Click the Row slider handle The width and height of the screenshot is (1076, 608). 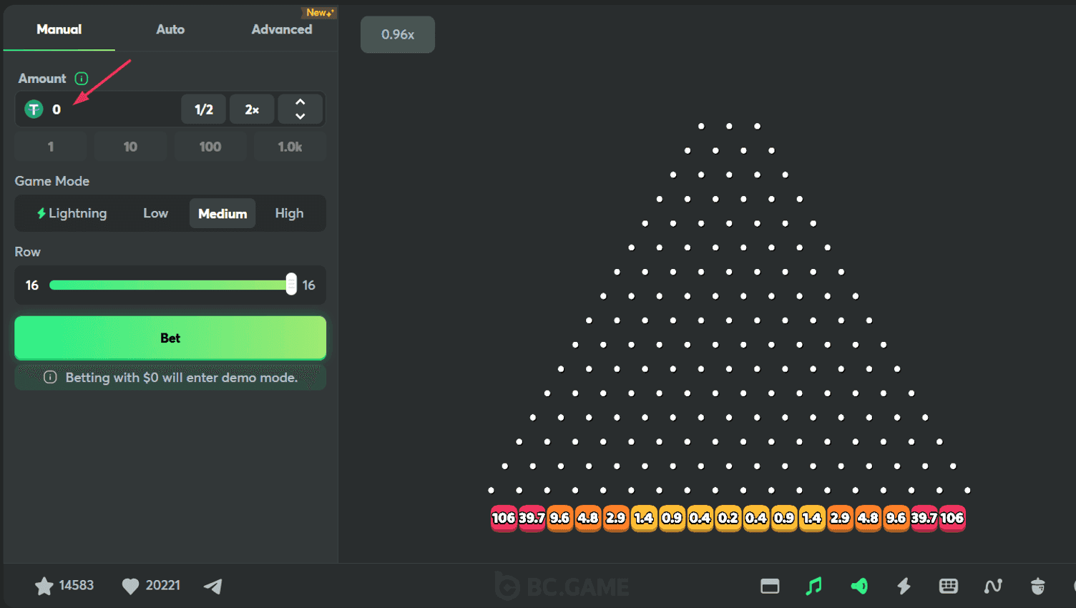[291, 285]
